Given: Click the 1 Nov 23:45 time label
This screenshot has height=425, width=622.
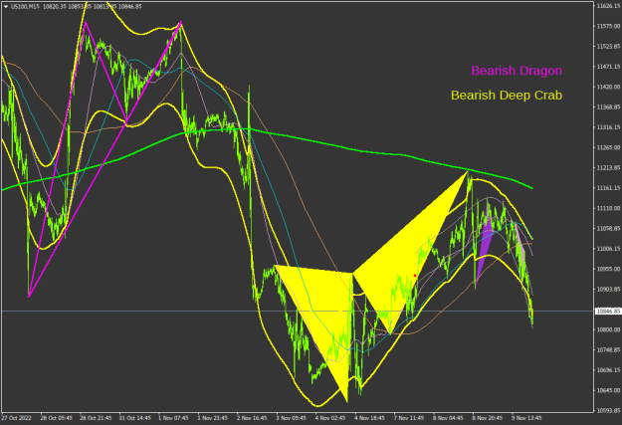Looking at the screenshot, I should coord(213,418).
